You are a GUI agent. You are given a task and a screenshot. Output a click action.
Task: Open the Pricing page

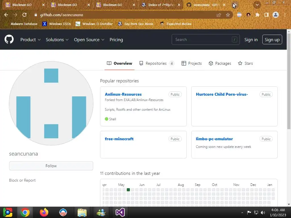pyautogui.click(x=116, y=40)
